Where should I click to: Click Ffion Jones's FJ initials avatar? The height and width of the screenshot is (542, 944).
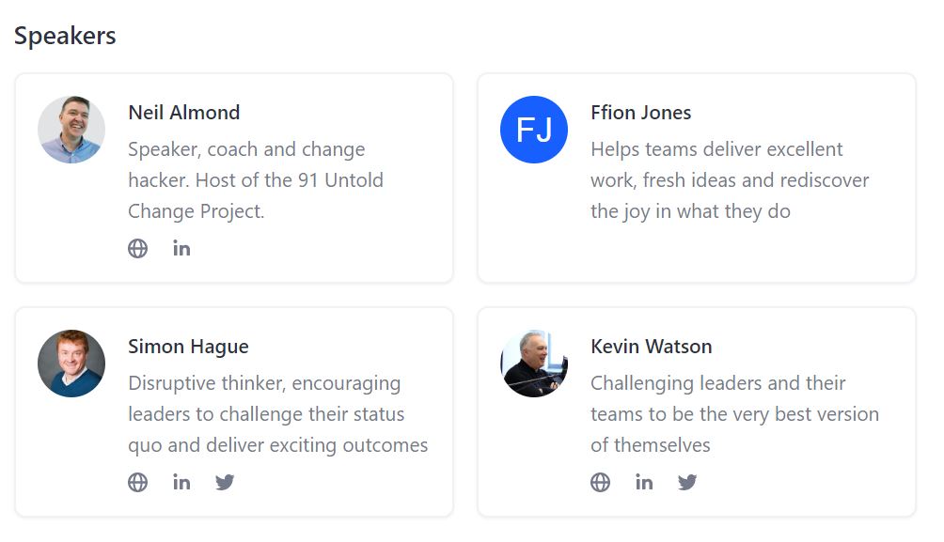(534, 130)
